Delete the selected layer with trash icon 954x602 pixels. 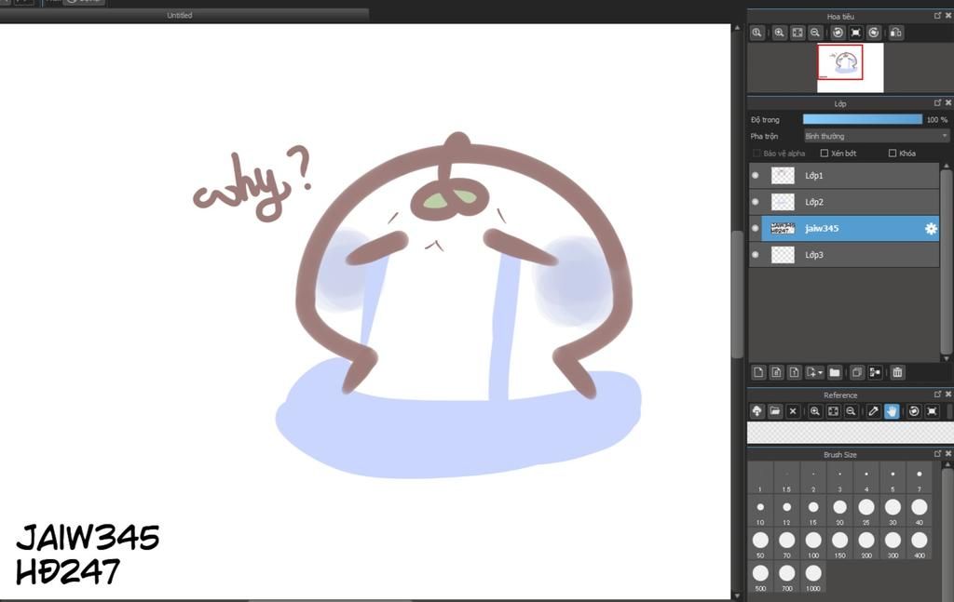(x=897, y=372)
